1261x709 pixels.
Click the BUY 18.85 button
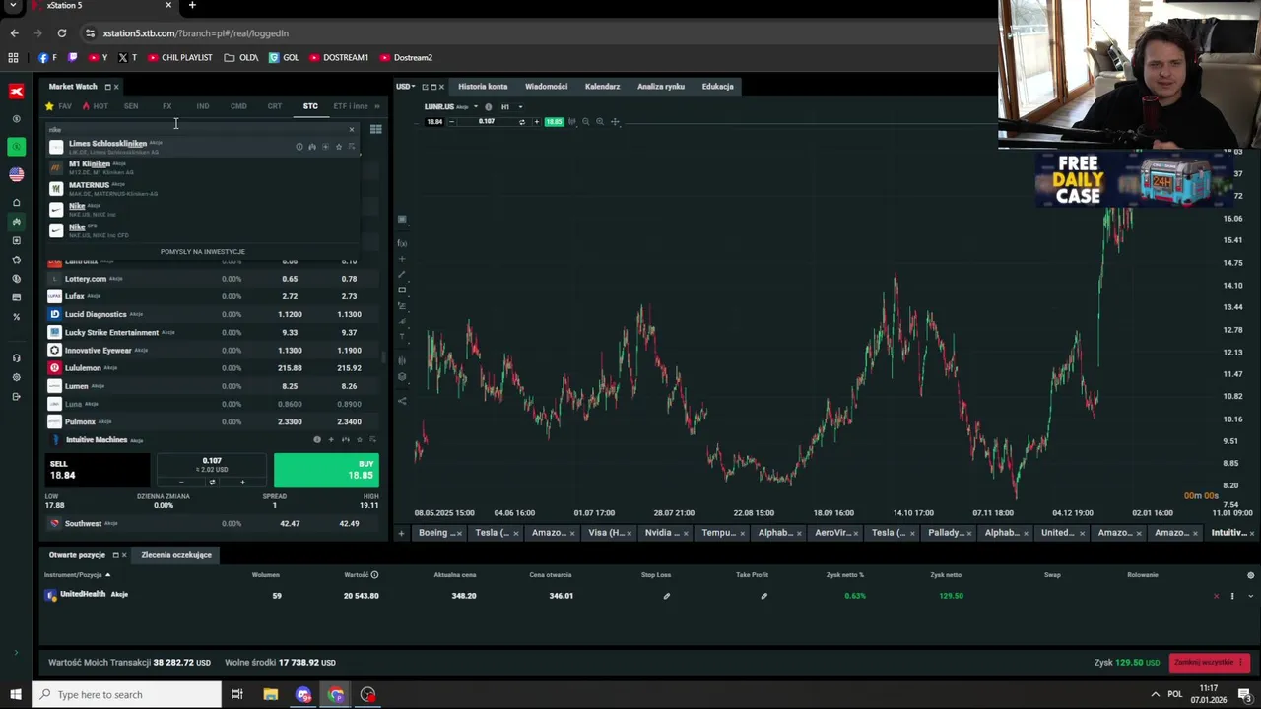(326, 470)
